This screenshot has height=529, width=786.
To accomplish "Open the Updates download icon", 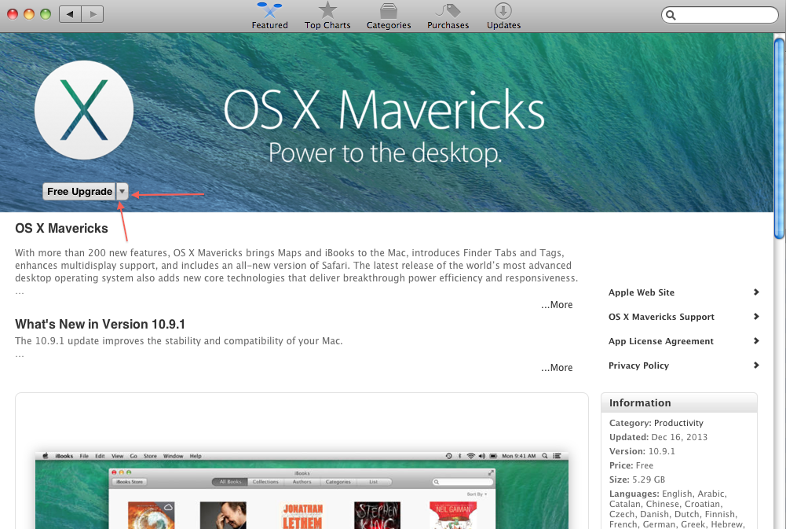I will pyautogui.click(x=503, y=10).
